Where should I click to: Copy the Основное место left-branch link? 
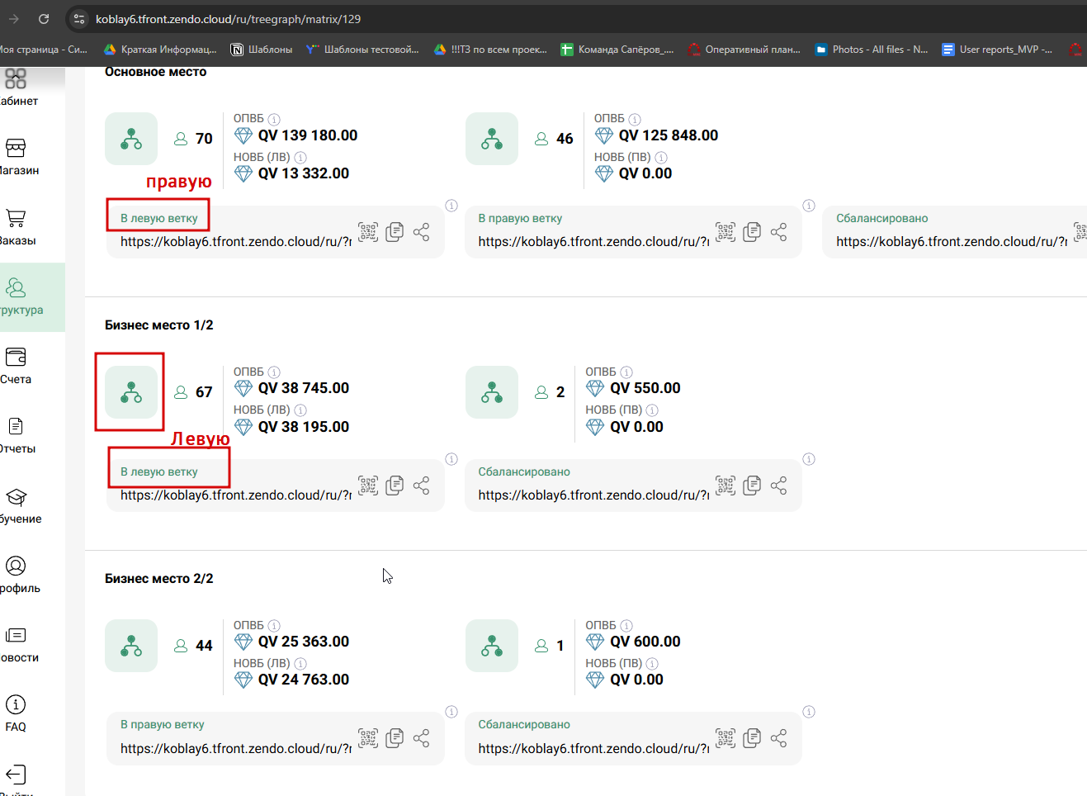point(395,232)
